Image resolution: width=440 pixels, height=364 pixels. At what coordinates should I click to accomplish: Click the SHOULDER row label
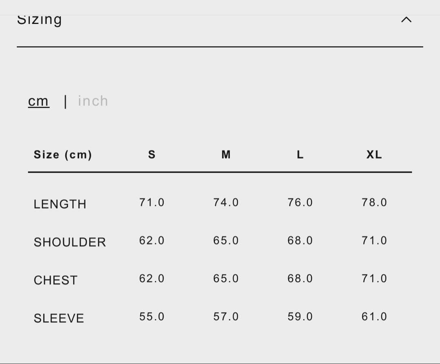[70, 243]
